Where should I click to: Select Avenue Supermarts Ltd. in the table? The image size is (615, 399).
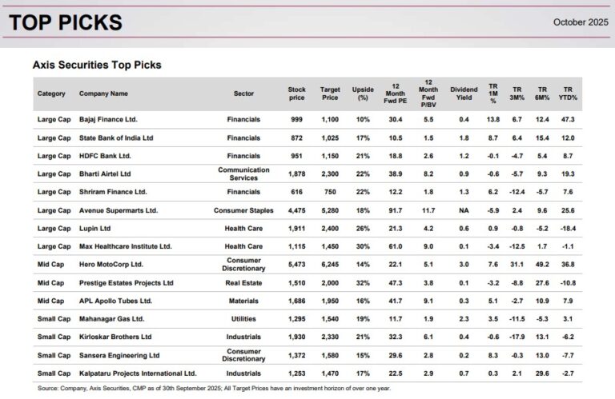[119, 210]
